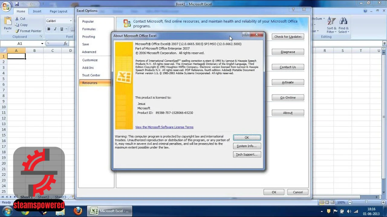Open the Calibri font name dropdown
387x217 pixels.
pyautogui.click(x=71, y=21)
